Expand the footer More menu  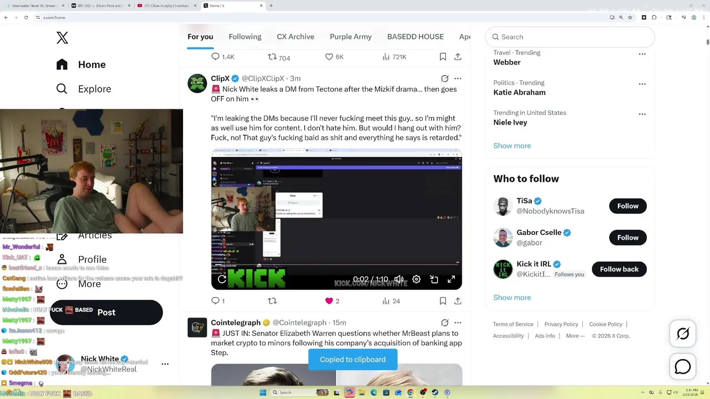(575, 336)
